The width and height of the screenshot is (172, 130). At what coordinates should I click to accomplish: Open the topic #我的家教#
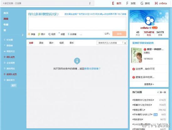point(138,119)
